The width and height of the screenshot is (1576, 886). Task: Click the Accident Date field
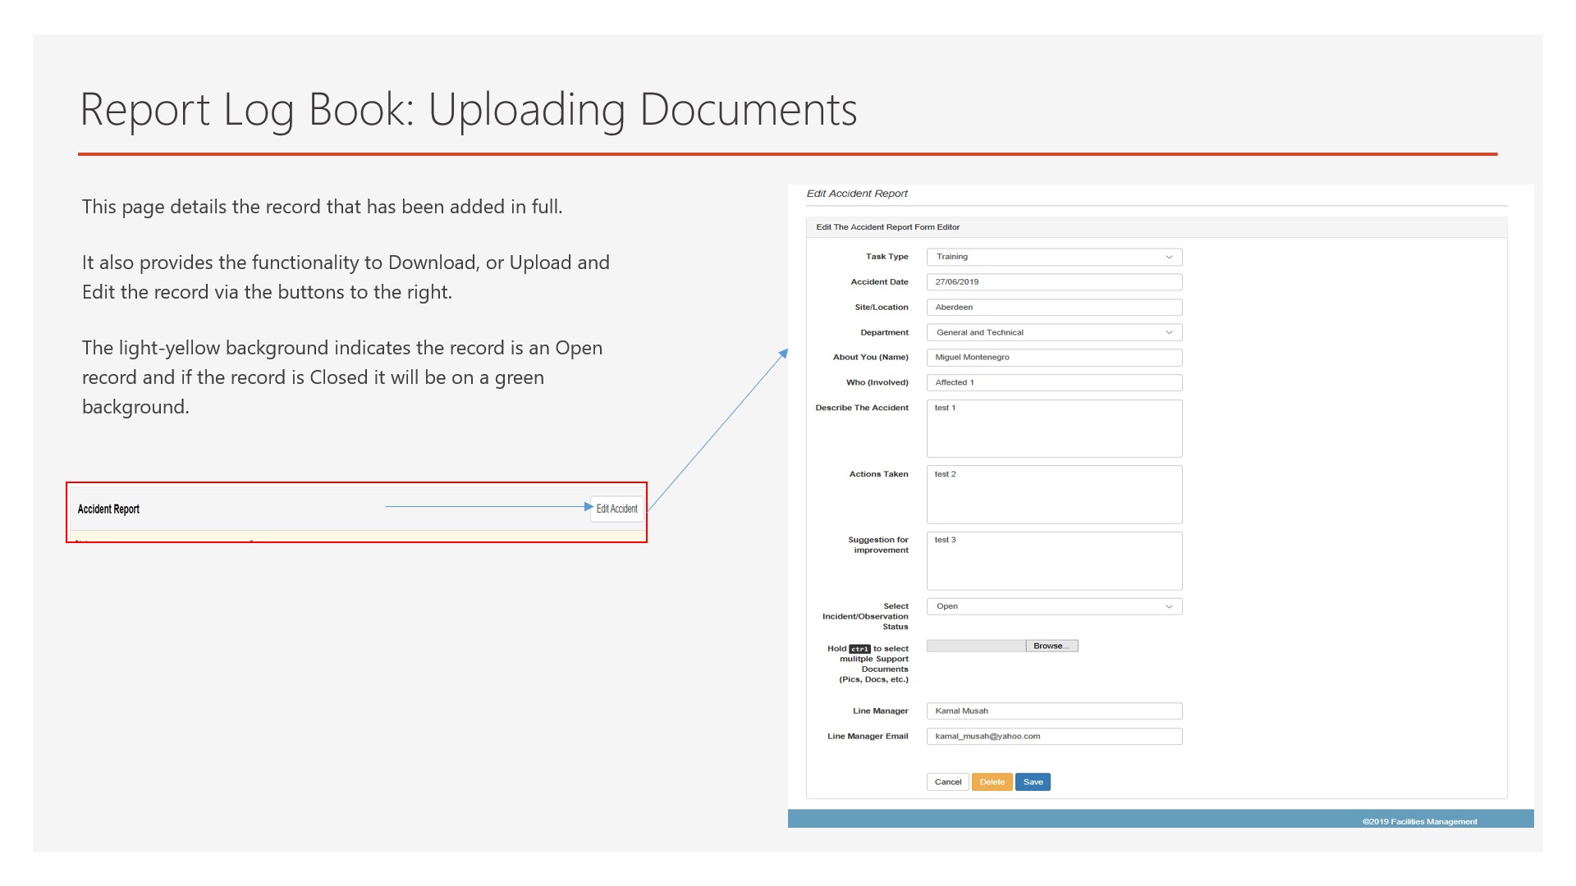pyautogui.click(x=1054, y=281)
